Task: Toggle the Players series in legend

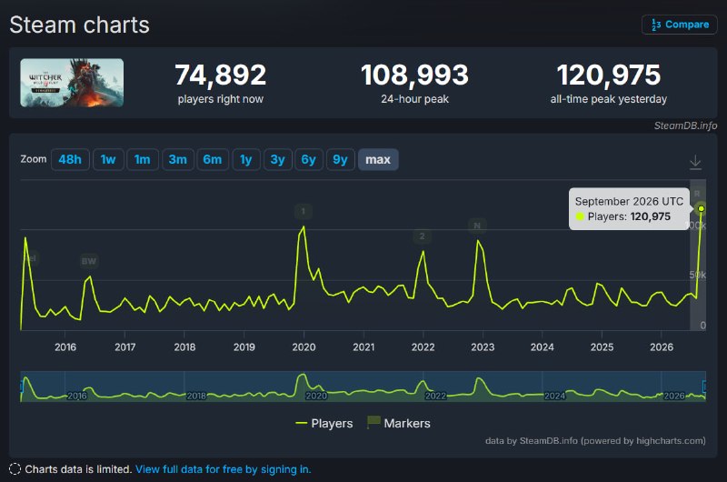Action: pyautogui.click(x=324, y=423)
